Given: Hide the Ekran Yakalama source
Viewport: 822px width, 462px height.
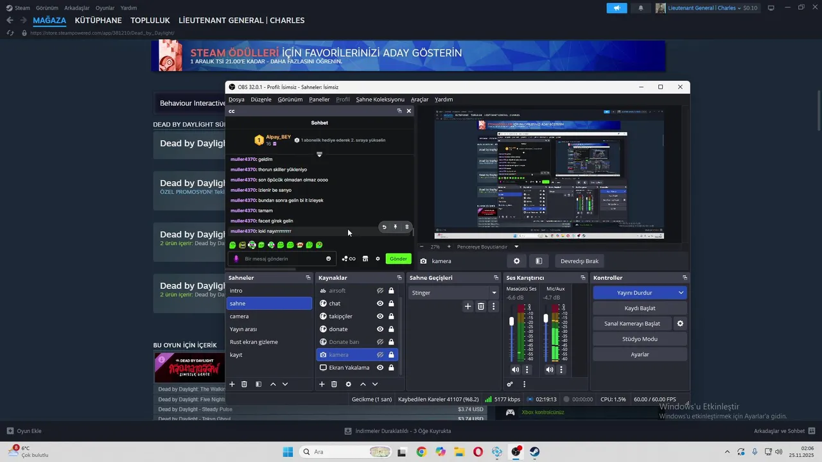Looking at the screenshot, I should point(380,368).
